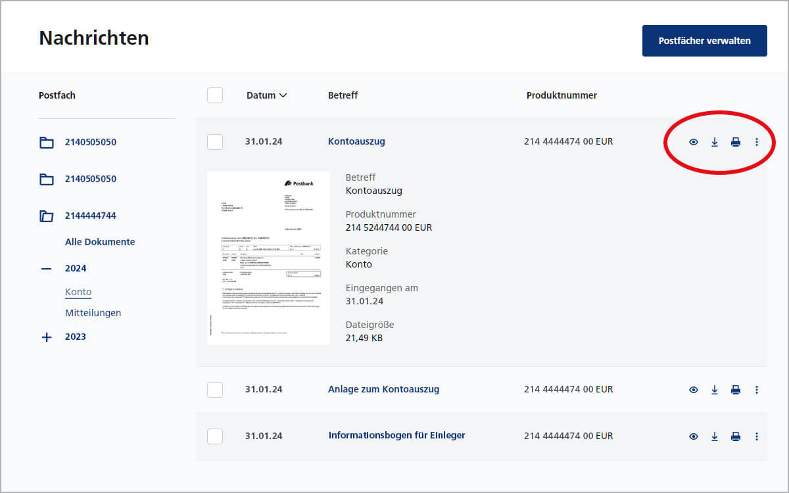Select the 2023 year entry

[x=76, y=337]
